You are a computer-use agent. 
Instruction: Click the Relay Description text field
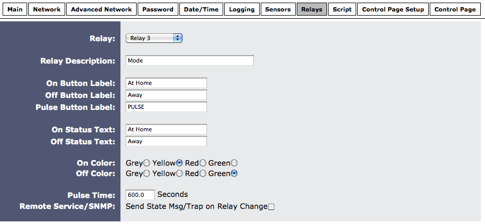coord(190,60)
